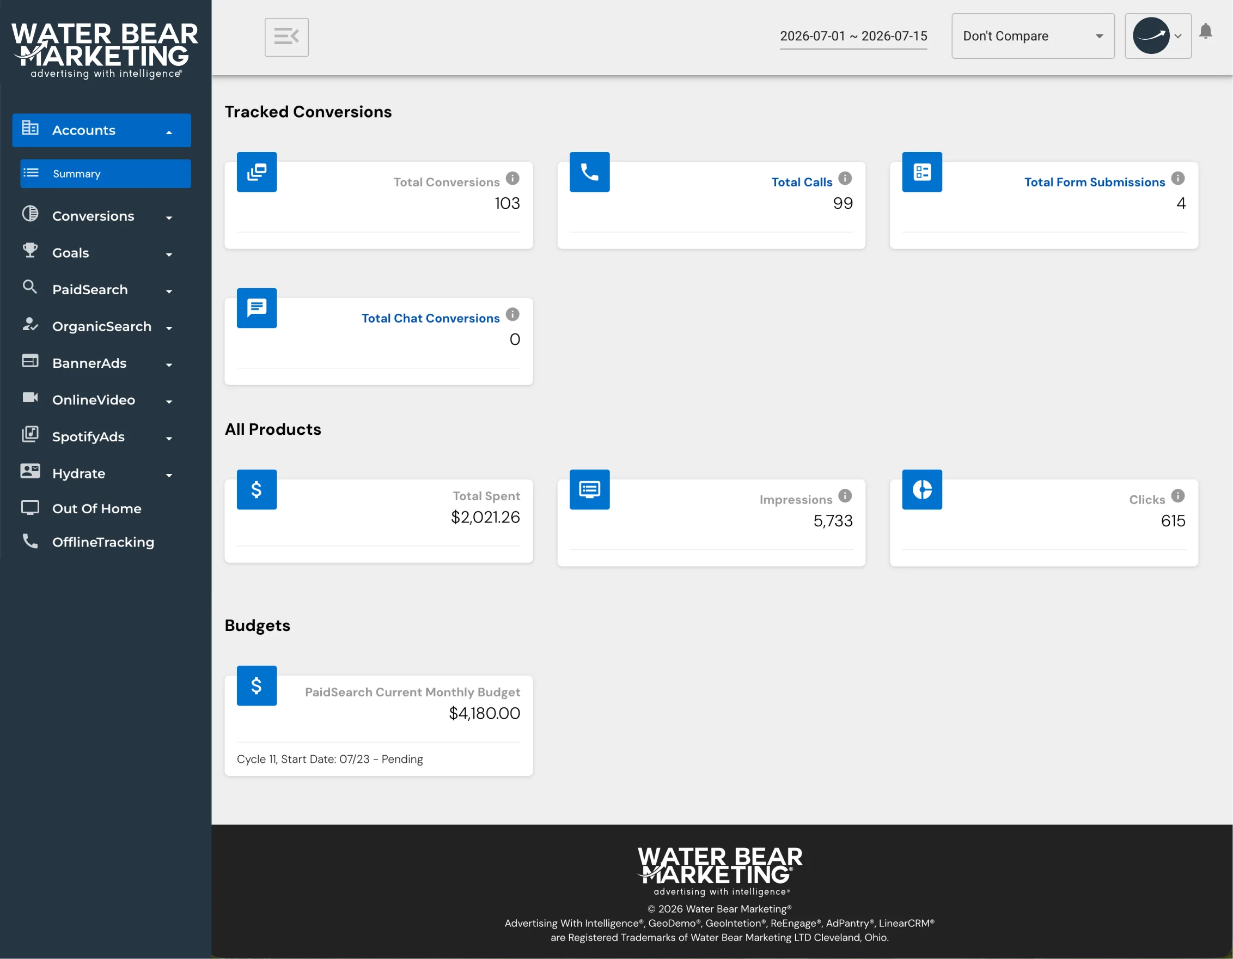Click the Total Form Submissions info icon

(1177, 179)
